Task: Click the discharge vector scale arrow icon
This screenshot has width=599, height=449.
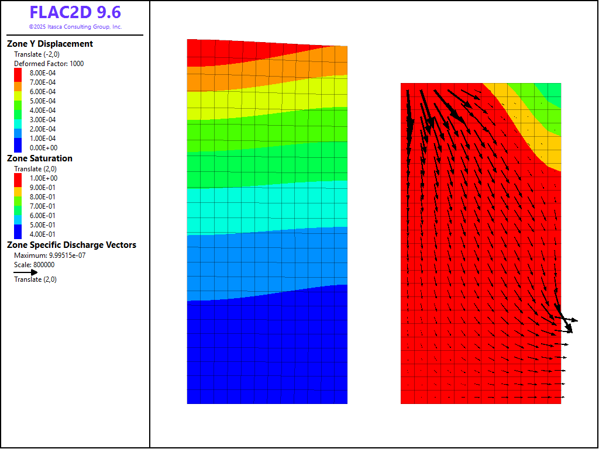Action: coord(26,272)
